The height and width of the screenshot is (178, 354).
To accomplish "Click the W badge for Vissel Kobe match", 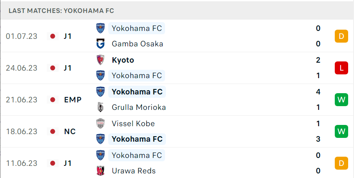I will 341,131.
